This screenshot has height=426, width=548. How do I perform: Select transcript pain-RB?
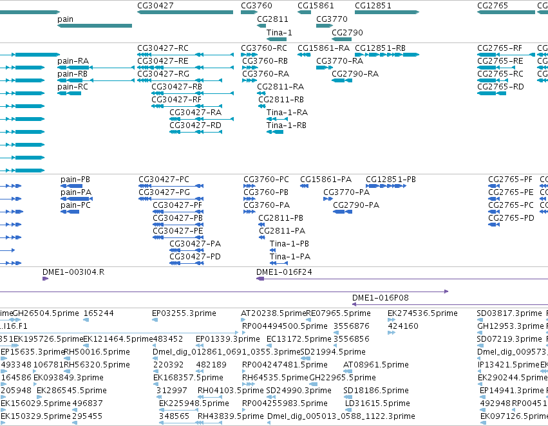pyautogui.click(x=72, y=74)
